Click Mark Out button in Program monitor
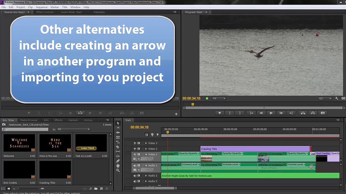This screenshot has height=194, width=346. (x=240, y=113)
